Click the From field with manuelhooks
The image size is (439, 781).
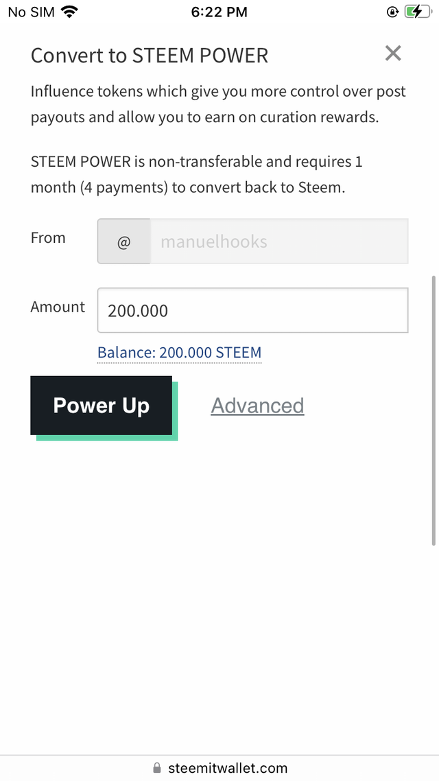[x=278, y=242]
